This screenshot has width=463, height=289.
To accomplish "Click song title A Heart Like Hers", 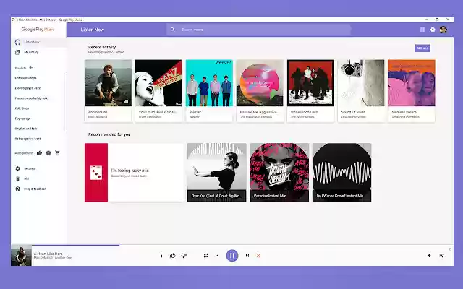I will click(48, 254).
